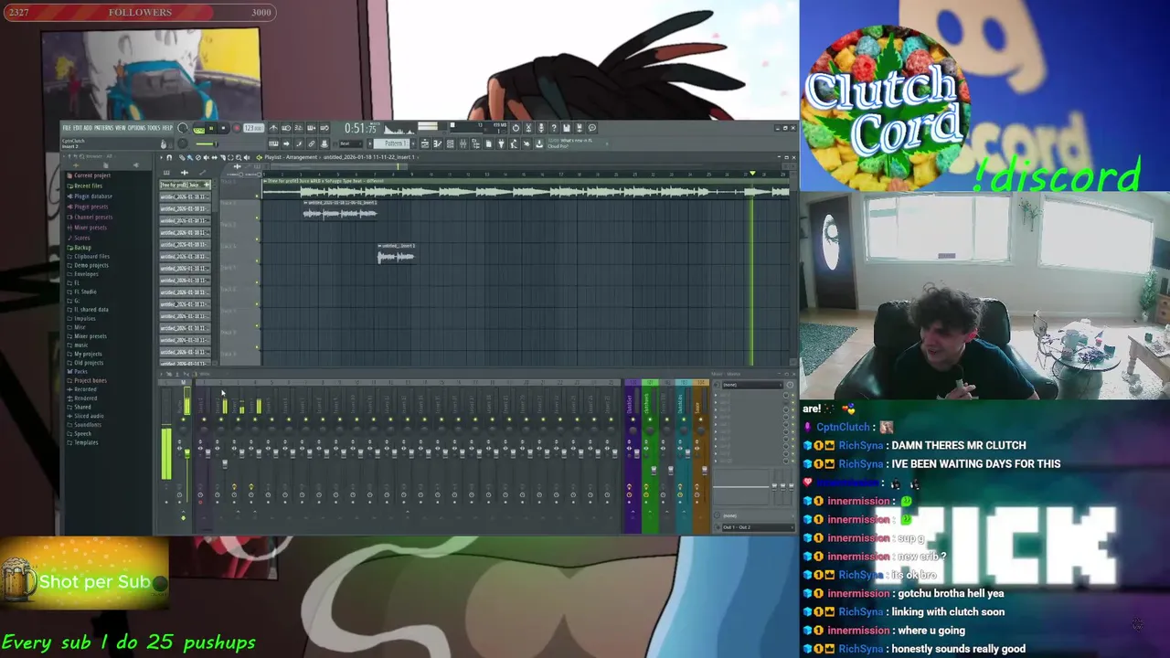Open the OPTIONS menu

136,128
